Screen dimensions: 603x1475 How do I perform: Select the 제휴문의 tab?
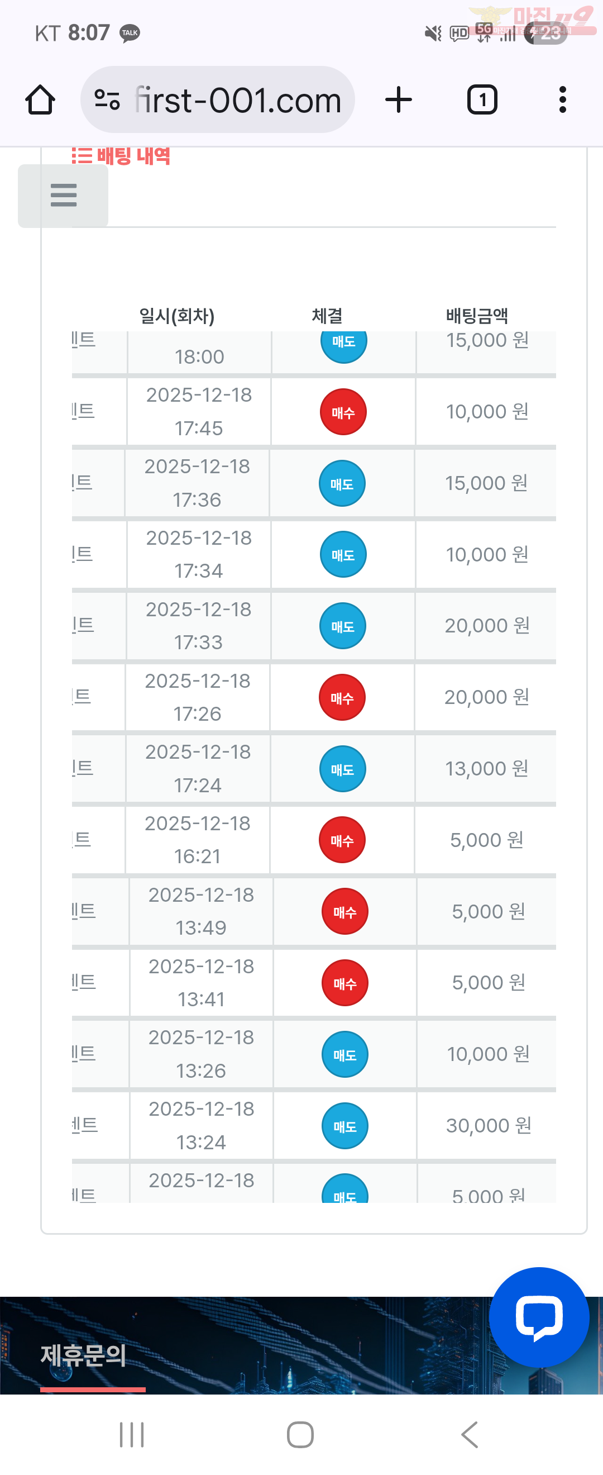pyautogui.click(x=84, y=1355)
